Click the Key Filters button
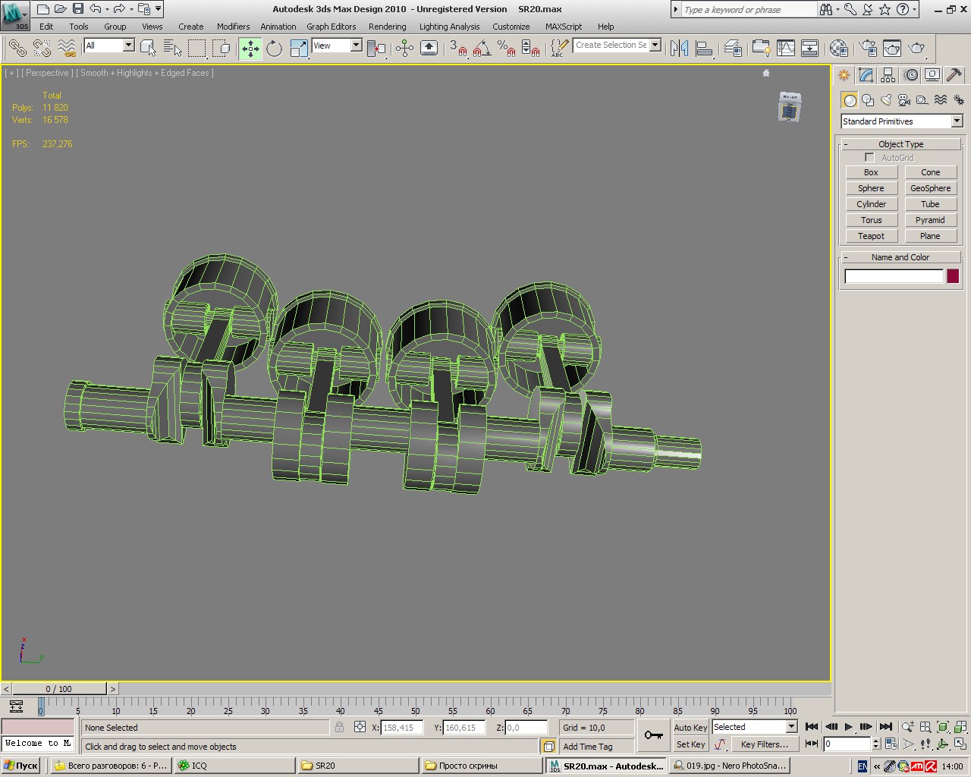 tap(764, 744)
